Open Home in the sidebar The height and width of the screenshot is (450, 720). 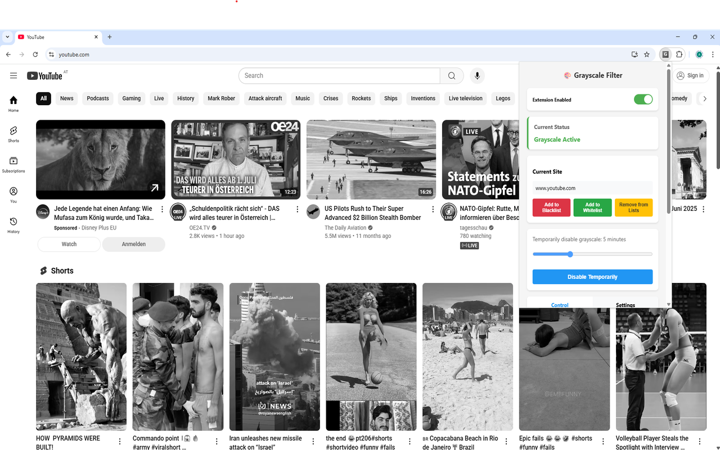13,103
